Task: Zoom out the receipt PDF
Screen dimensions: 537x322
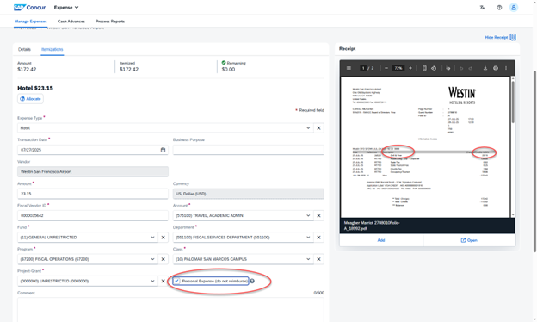Action: (386, 68)
